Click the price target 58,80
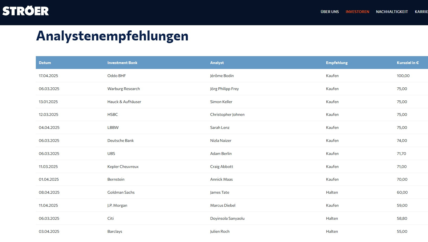 (x=402, y=218)
